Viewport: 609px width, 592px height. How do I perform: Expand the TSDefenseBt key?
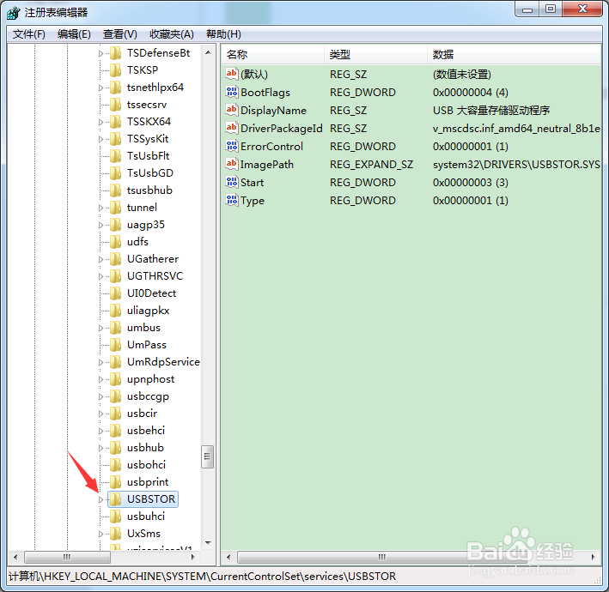coord(100,53)
